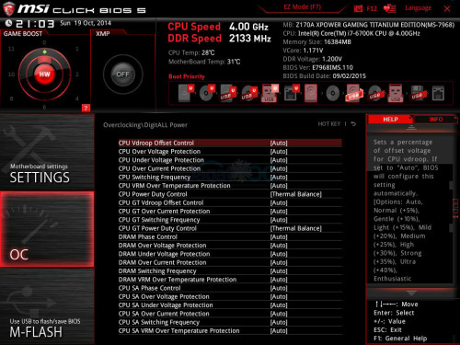Switch to the INFO tab

(x=435, y=120)
